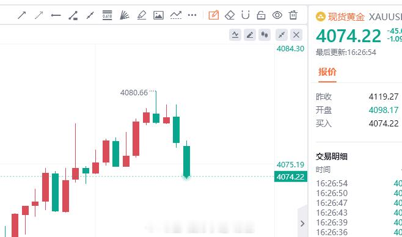Activate the highlighter pen tool

point(142,15)
